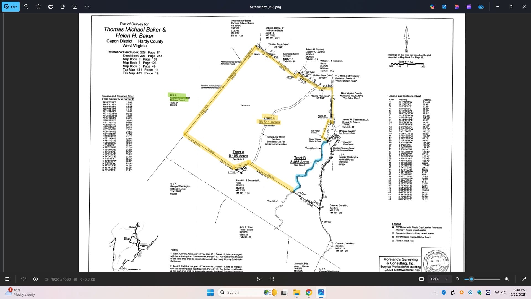Screen dimensions: 531x299
Task: Rotate the image with the rotate icon
Action: 26,7
